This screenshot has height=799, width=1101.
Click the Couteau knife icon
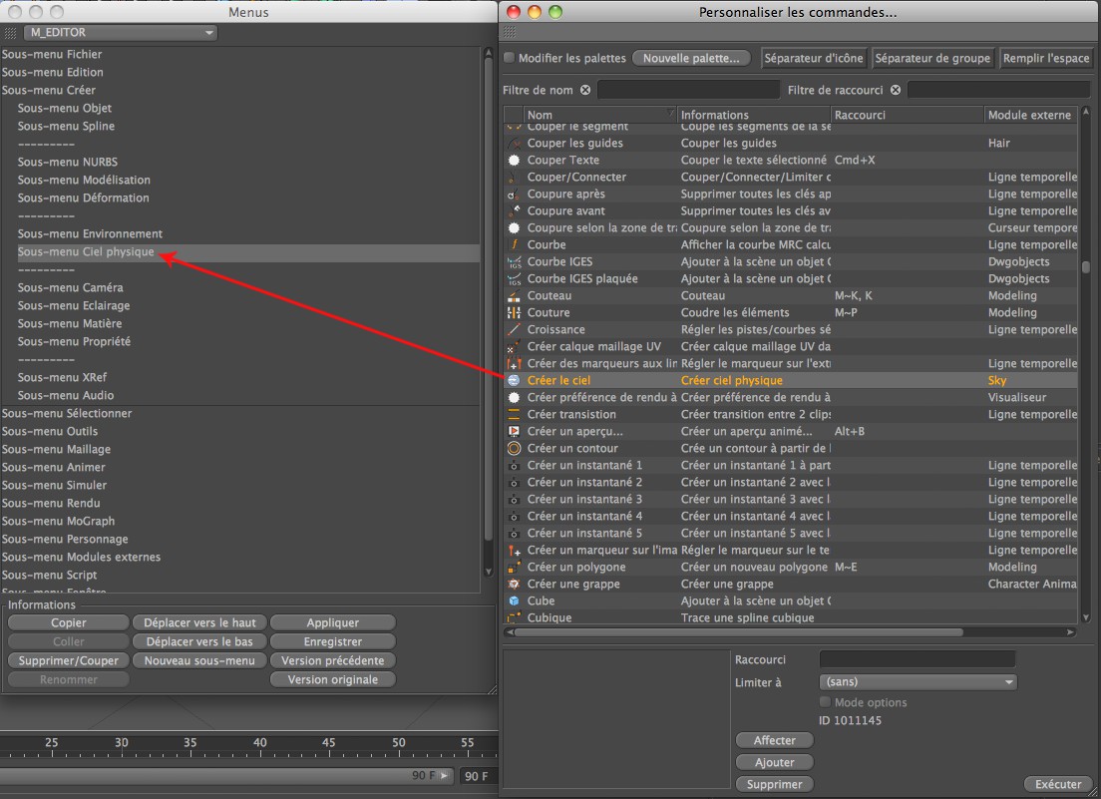[x=514, y=295]
